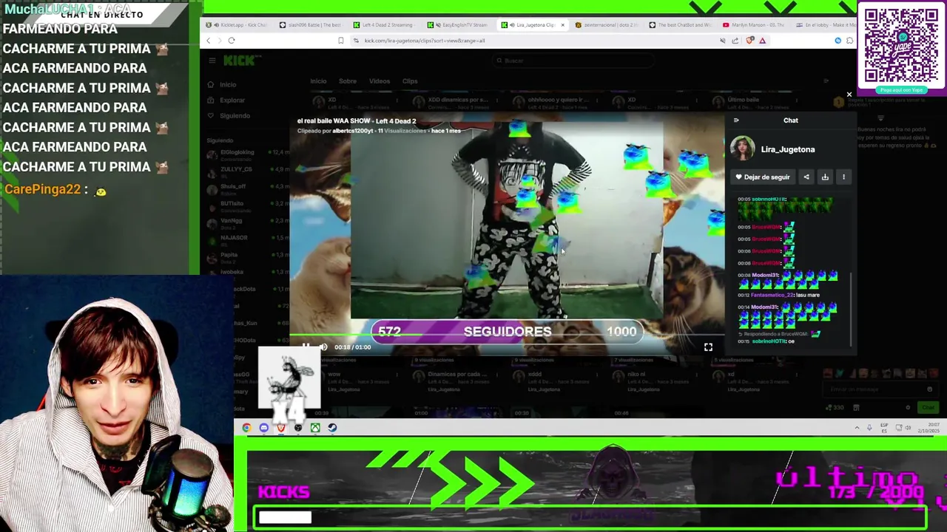Open the Brave Shields lion icon
947x532 pixels.
[x=749, y=41]
